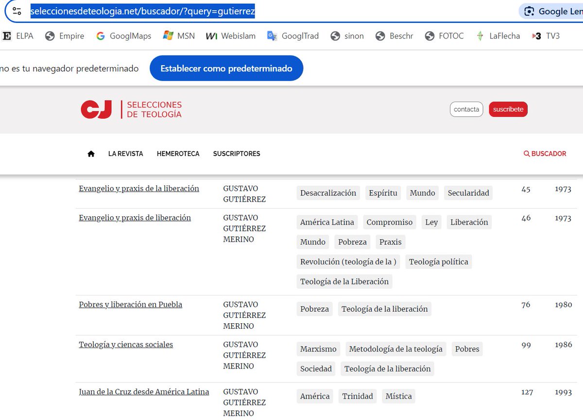This screenshot has width=583, height=420.
Task: Click year 1986
Action: click(x=563, y=345)
